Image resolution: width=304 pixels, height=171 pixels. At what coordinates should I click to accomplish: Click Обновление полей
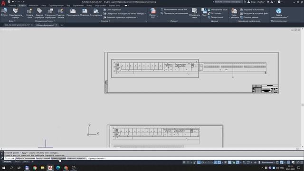click(x=218, y=9)
